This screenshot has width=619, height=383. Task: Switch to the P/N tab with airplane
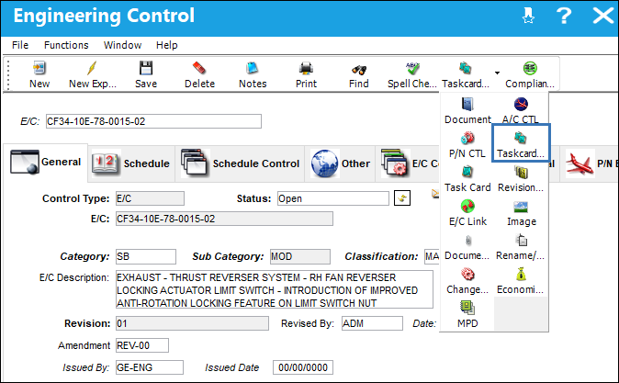tap(591, 163)
